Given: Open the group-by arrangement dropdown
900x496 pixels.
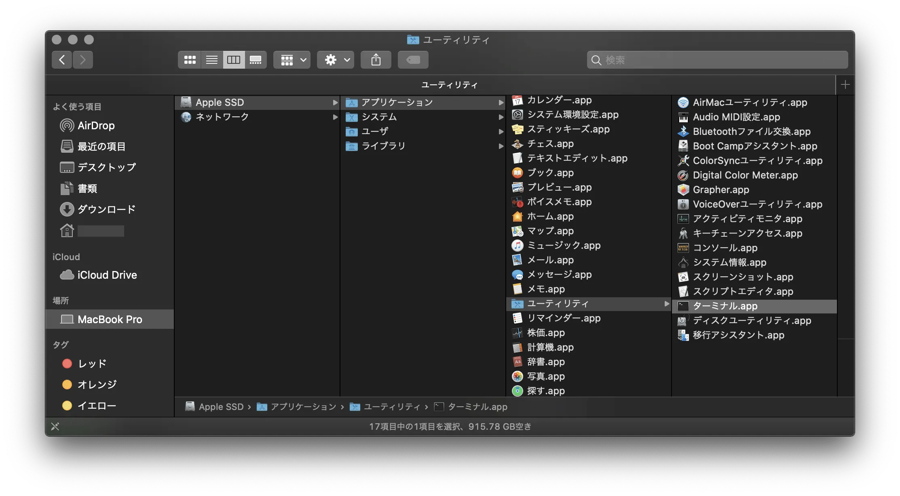Looking at the screenshot, I should [292, 60].
